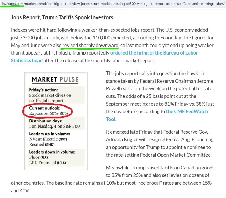Click the Jobs Report, Trump Tariffs heading
This screenshot has height=198, width=226.
pos(62,17)
